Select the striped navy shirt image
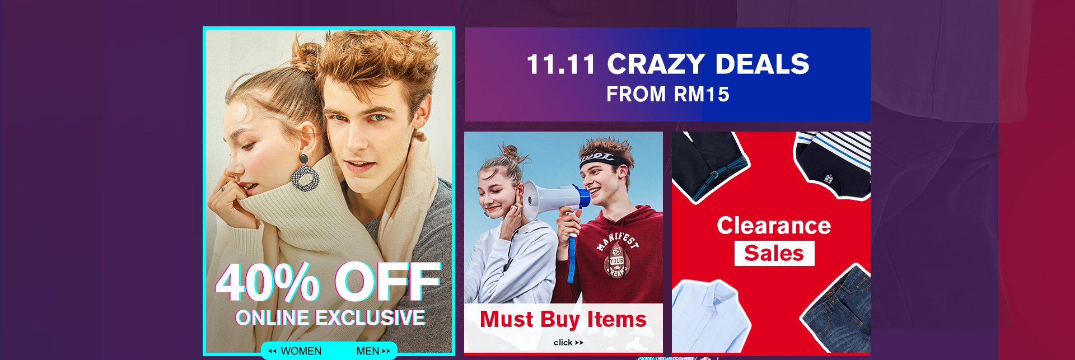The height and width of the screenshot is (360, 1075). [833, 165]
